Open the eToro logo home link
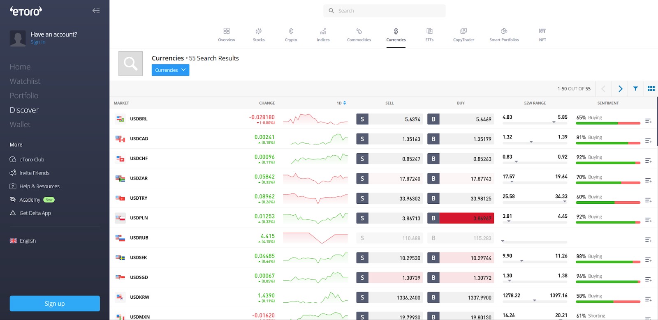Screen dimensions: 658x320 click(26, 11)
